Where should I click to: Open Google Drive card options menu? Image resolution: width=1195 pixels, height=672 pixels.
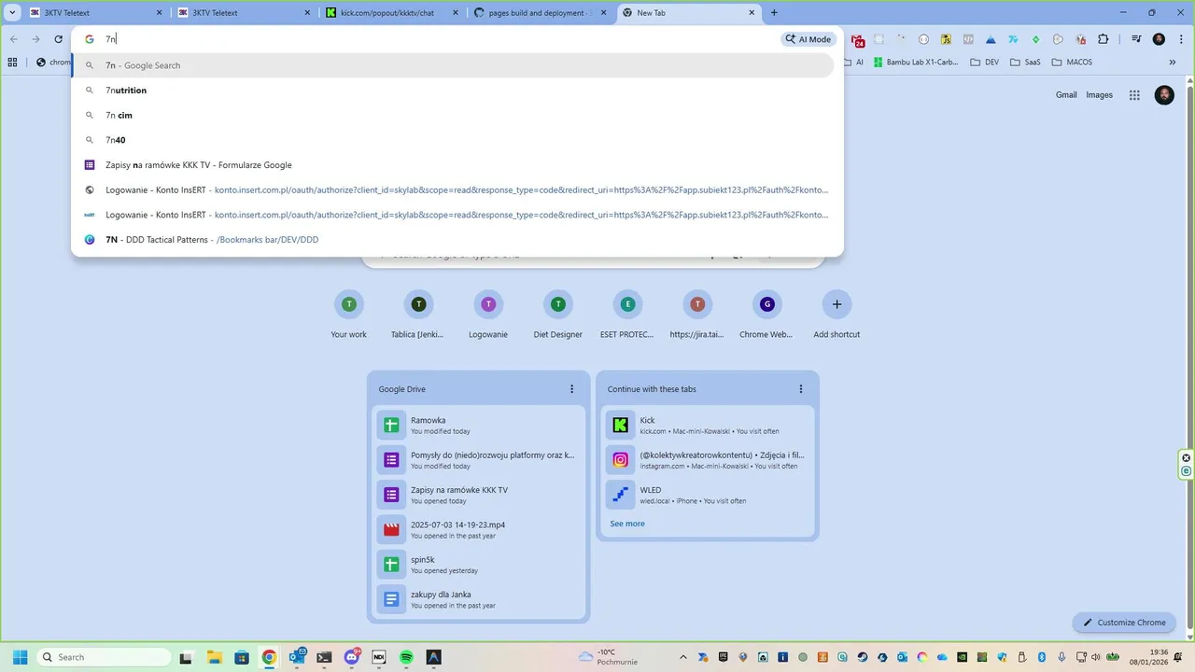(x=572, y=389)
